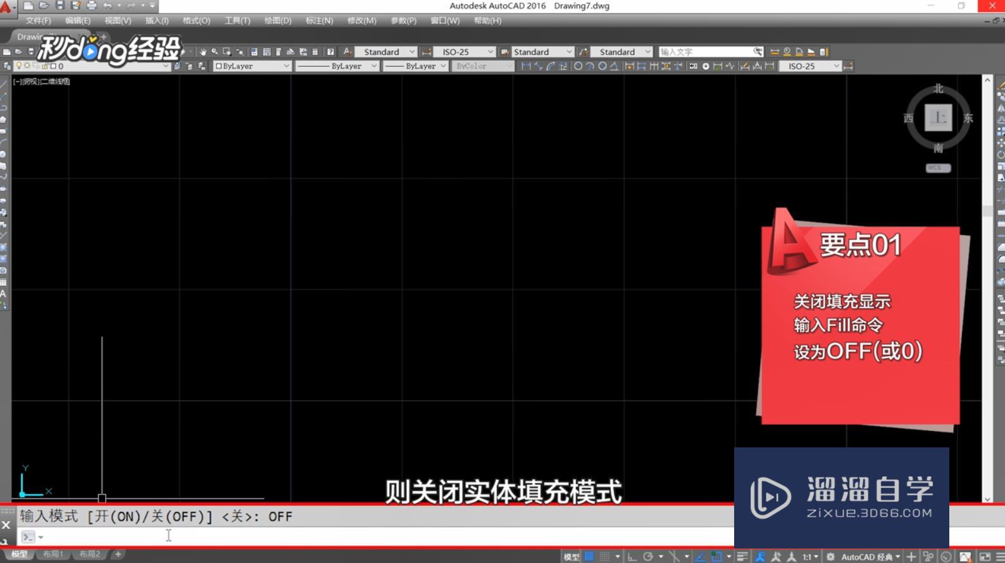Click the 输入文字 search text field
The height and width of the screenshot is (563, 1005).
(x=706, y=52)
